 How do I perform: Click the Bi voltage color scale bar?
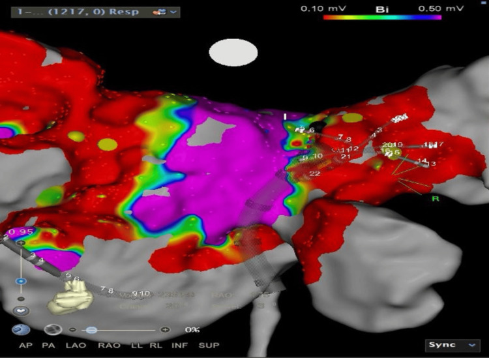(382, 18)
